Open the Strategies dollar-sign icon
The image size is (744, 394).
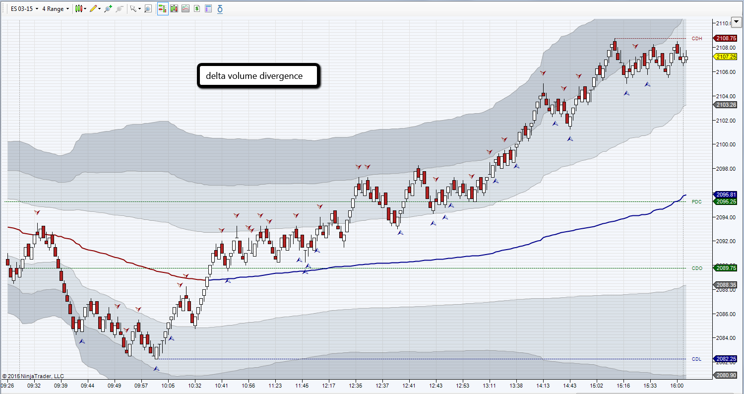(197, 9)
